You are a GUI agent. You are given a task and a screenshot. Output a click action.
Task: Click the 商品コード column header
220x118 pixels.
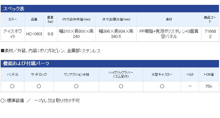click(x=210, y=19)
